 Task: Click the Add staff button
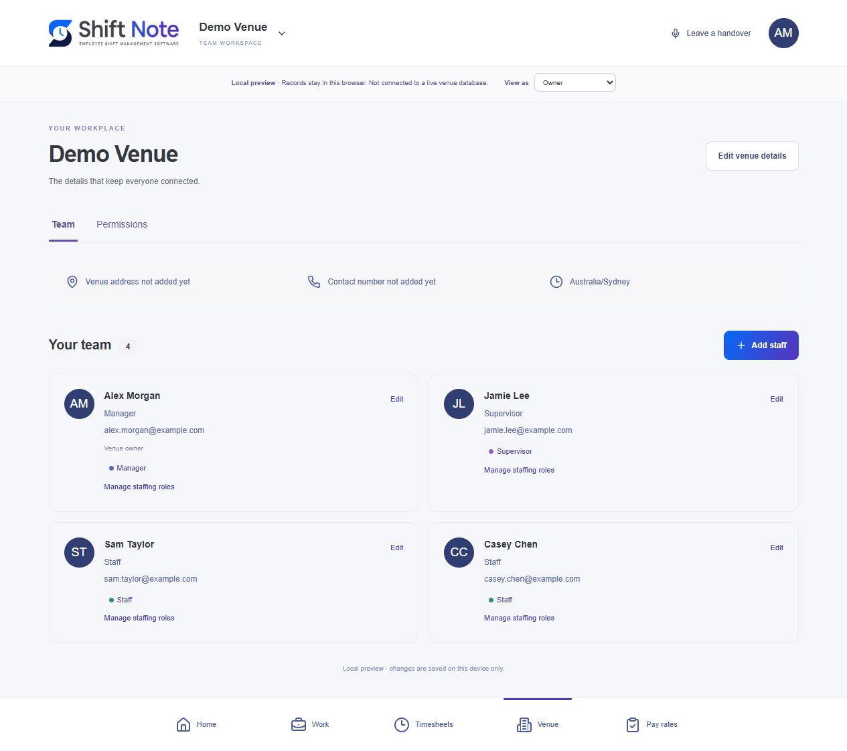[x=761, y=345]
